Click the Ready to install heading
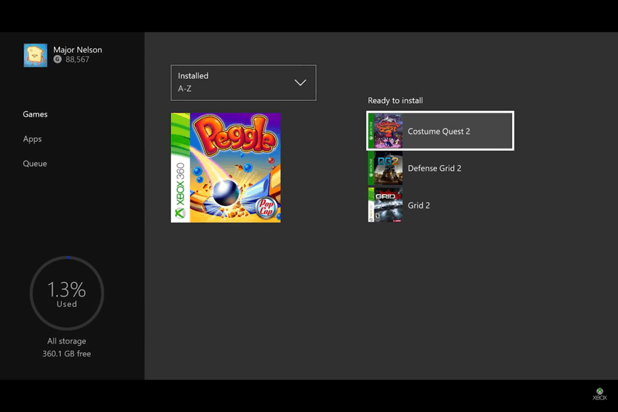 coord(395,100)
